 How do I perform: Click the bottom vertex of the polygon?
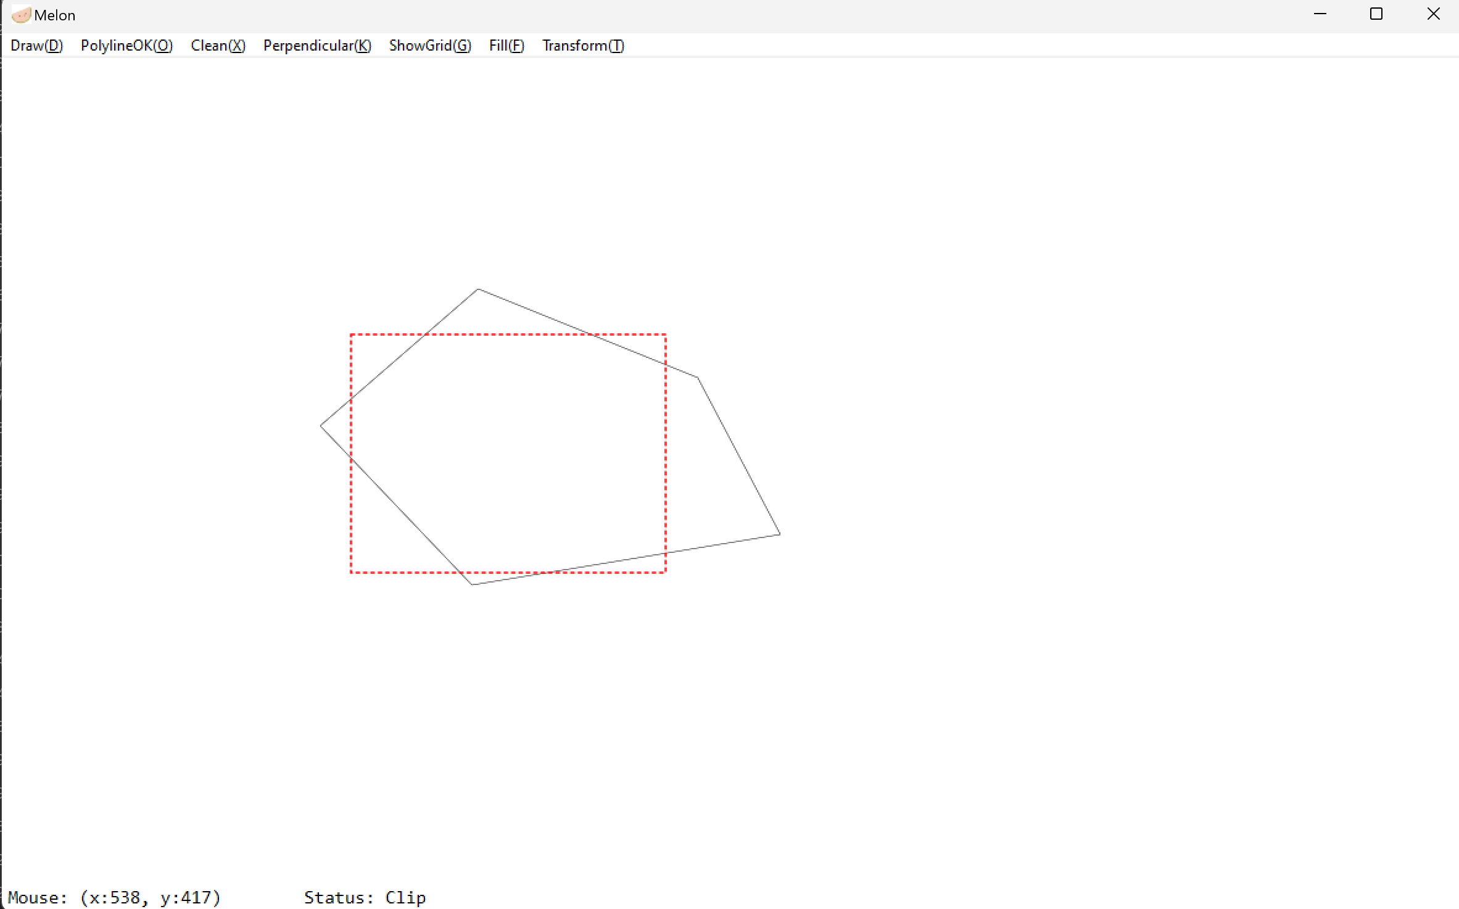(472, 584)
